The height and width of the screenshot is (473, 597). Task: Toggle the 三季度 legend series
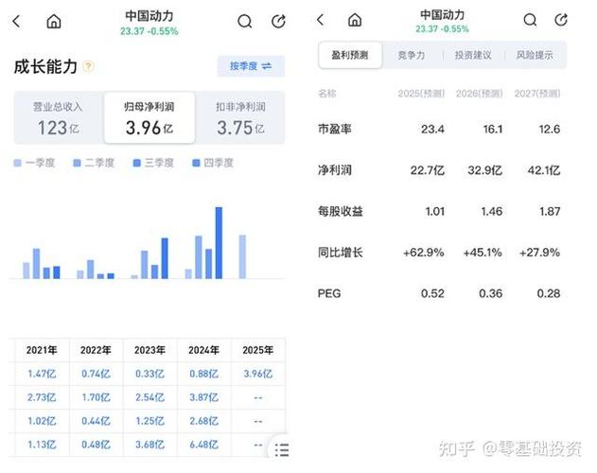click(153, 163)
